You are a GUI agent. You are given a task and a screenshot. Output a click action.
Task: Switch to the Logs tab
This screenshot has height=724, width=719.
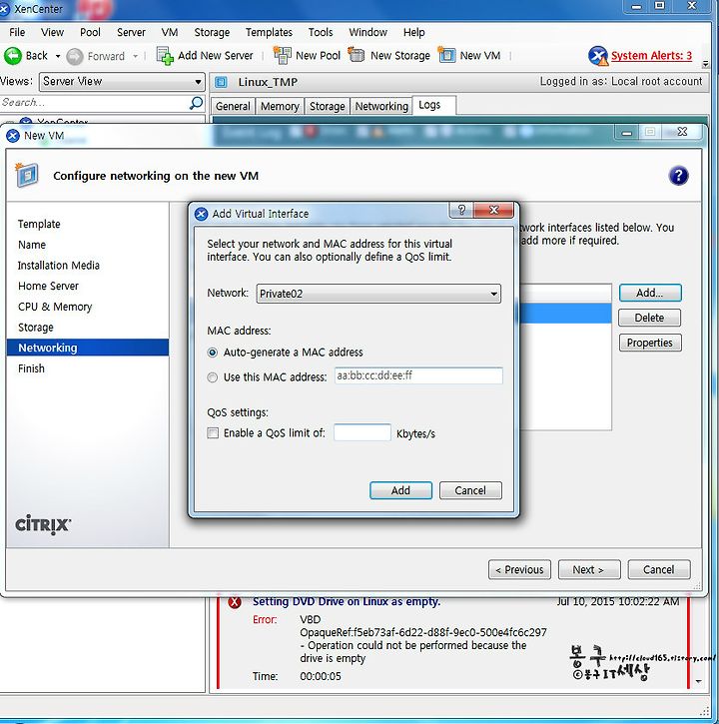(x=433, y=105)
